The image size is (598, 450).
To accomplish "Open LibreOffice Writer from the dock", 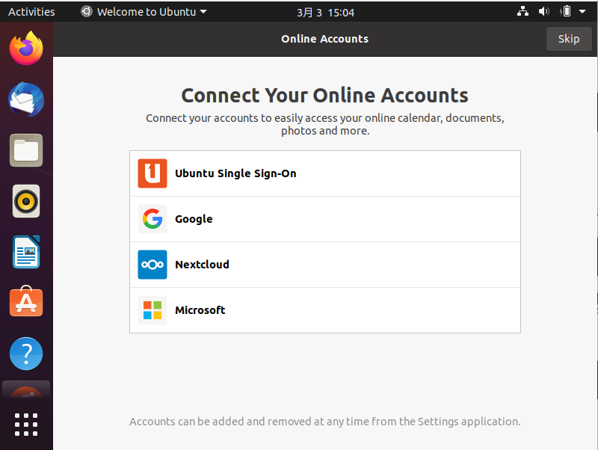I will point(26,252).
